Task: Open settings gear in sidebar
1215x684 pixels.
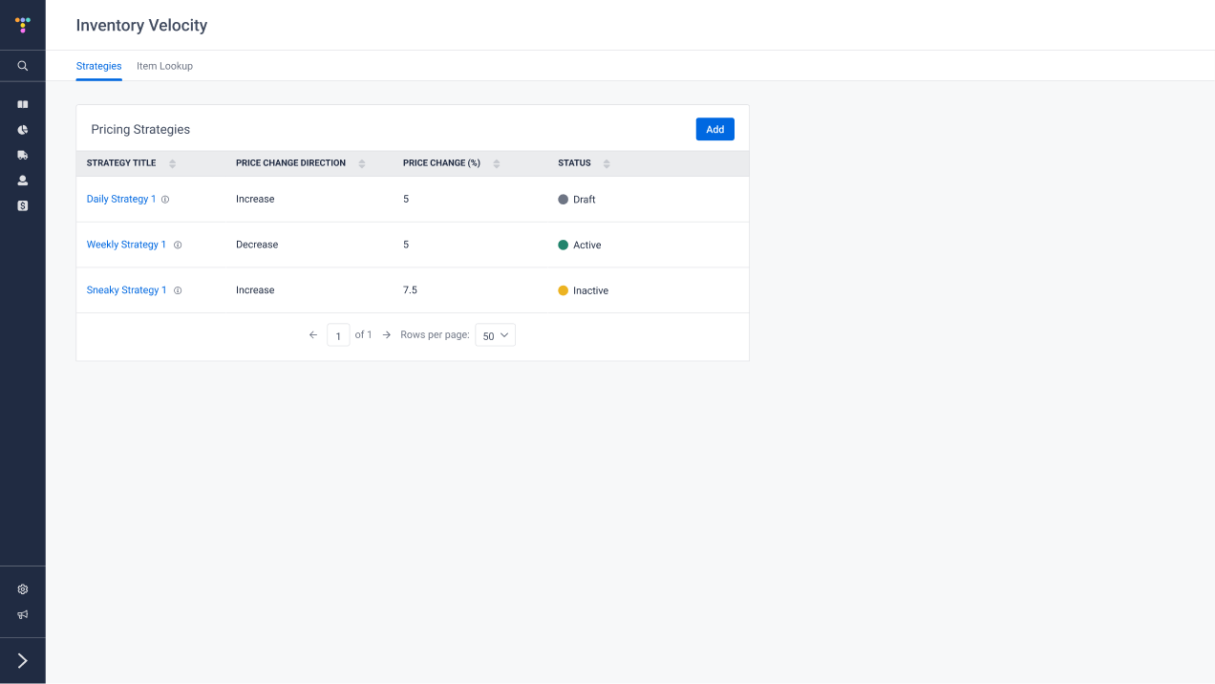Action: point(23,589)
